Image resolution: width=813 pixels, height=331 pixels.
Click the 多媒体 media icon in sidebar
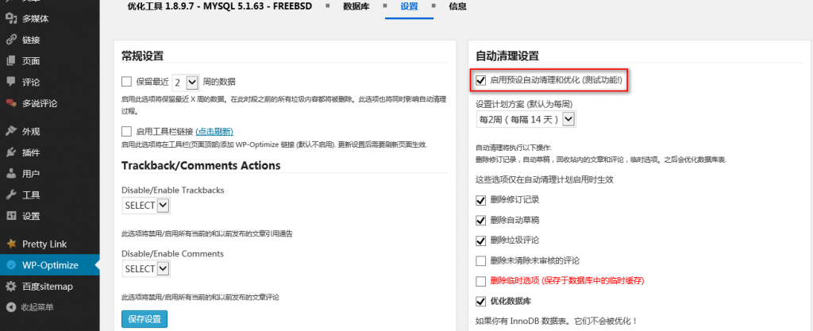pos(11,18)
